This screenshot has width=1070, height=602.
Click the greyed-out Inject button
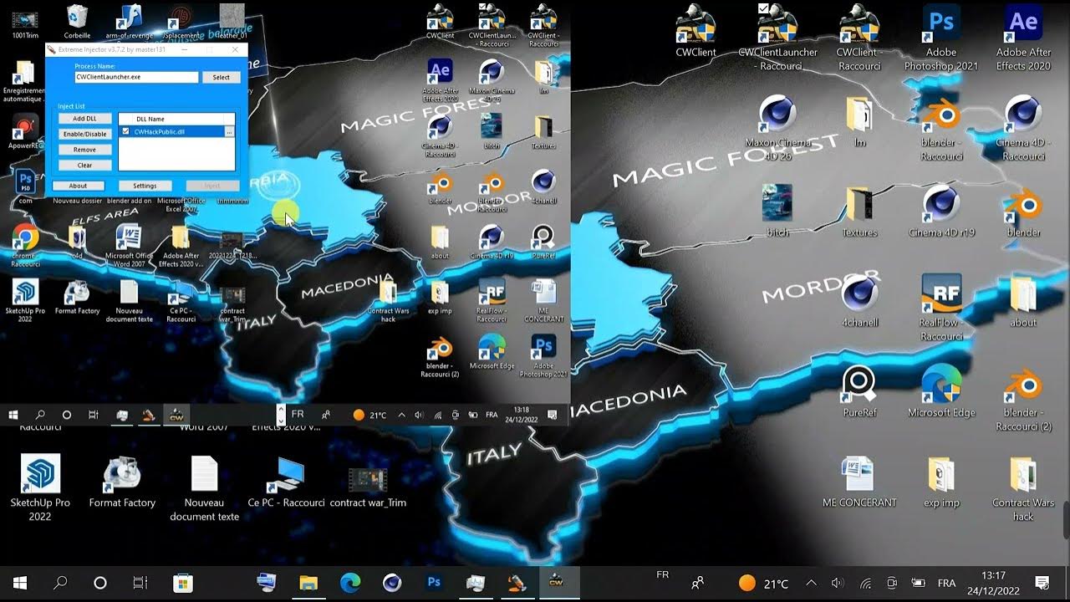click(212, 186)
